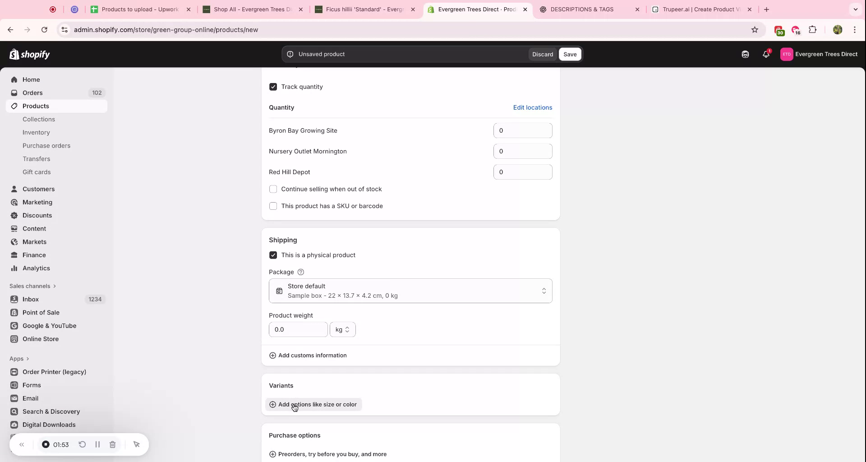Save the unsaved product

click(570, 54)
